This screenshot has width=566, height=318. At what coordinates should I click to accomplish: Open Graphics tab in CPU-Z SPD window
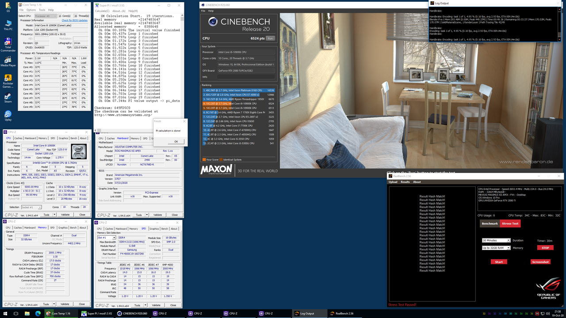(x=154, y=229)
